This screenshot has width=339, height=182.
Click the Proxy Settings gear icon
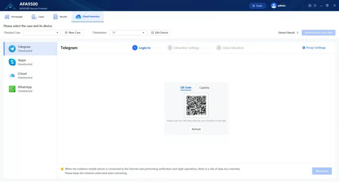[304, 48]
